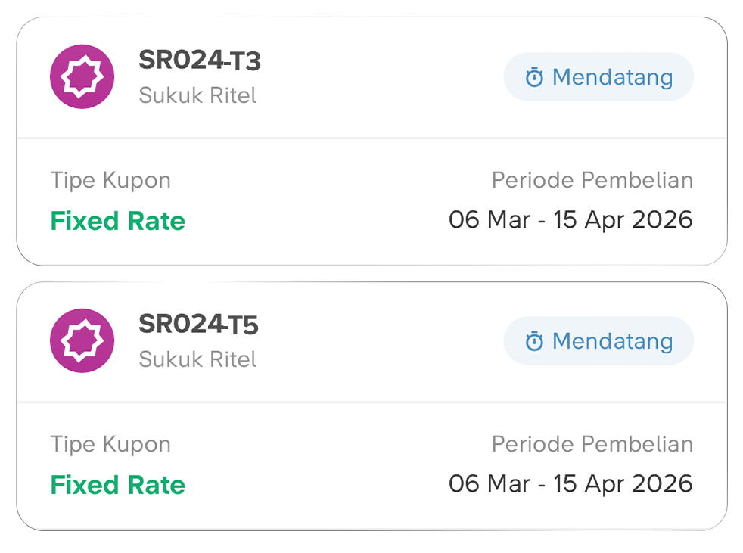The width and height of the screenshot is (743, 553).
Task: Click the Mendatang text on SR024-T3 badge
Action: pos(612,77)
